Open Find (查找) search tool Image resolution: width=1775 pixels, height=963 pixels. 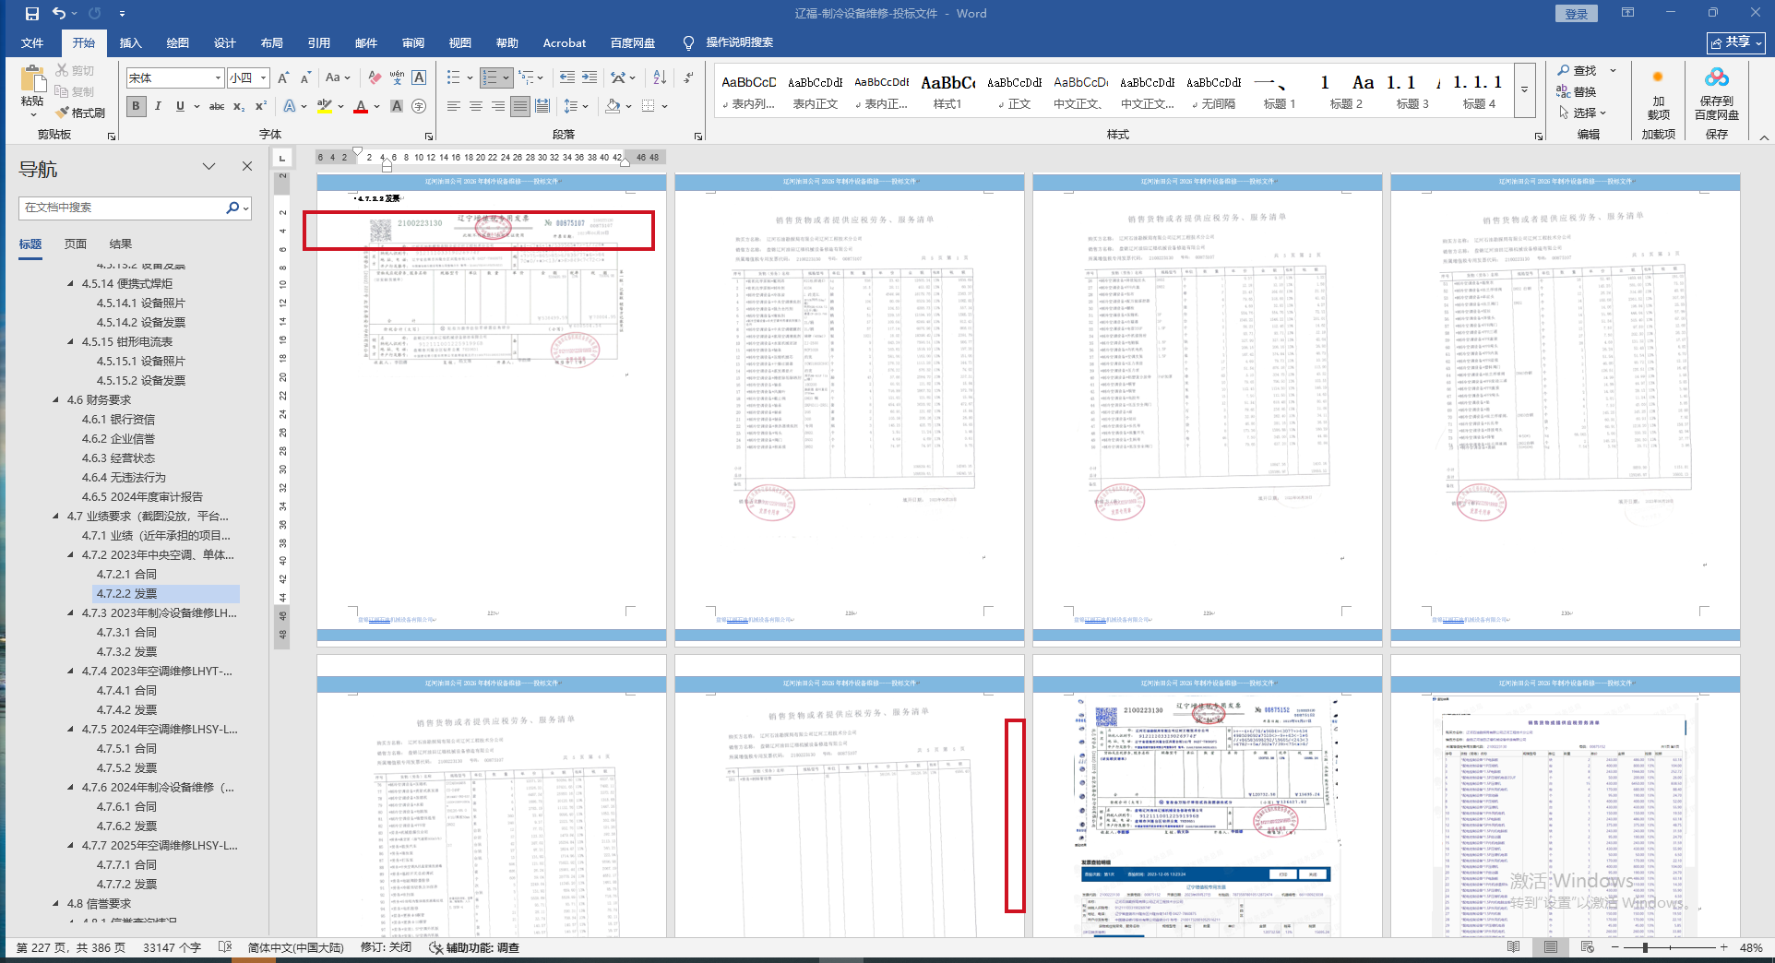pos(1577,70)
